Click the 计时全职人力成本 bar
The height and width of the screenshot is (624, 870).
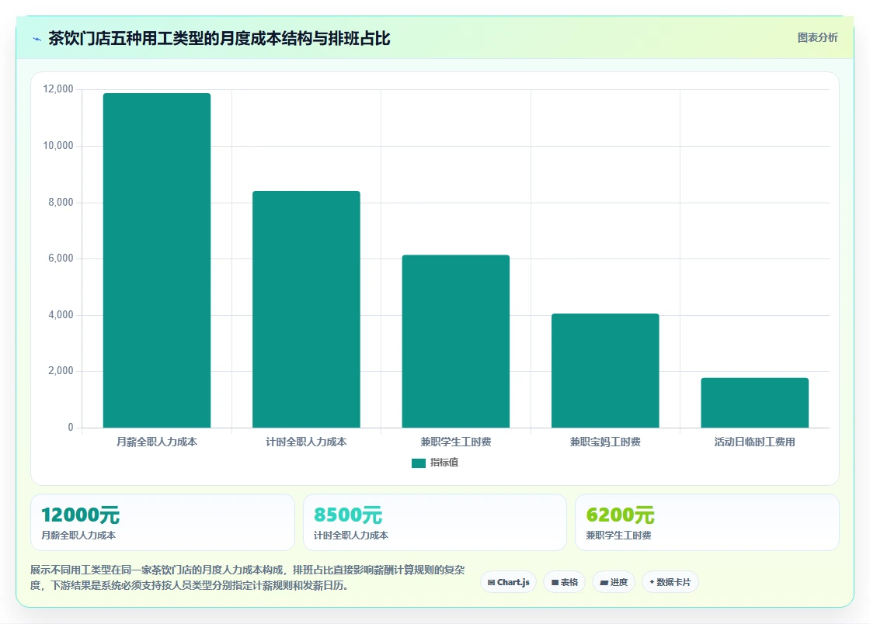tap(306, 309)
